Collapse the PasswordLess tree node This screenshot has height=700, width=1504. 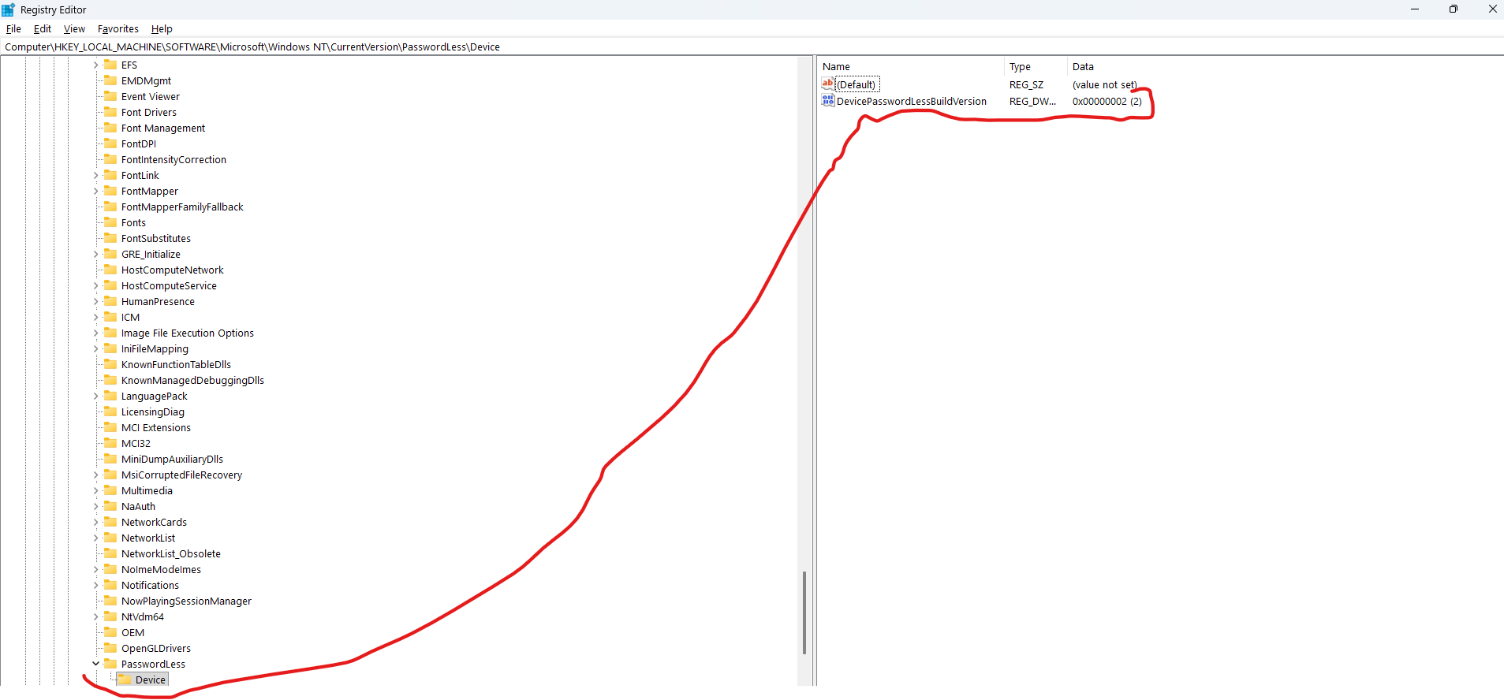(96, 664)
